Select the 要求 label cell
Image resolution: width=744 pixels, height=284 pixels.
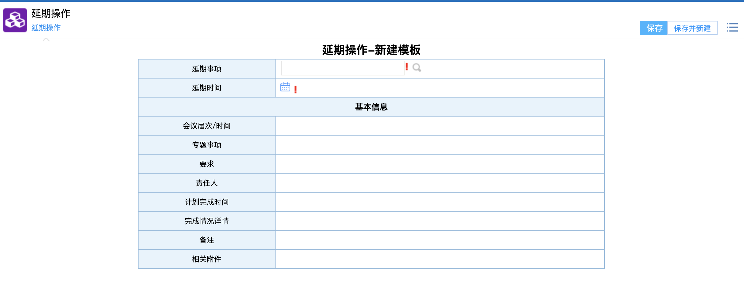[206, 164]
